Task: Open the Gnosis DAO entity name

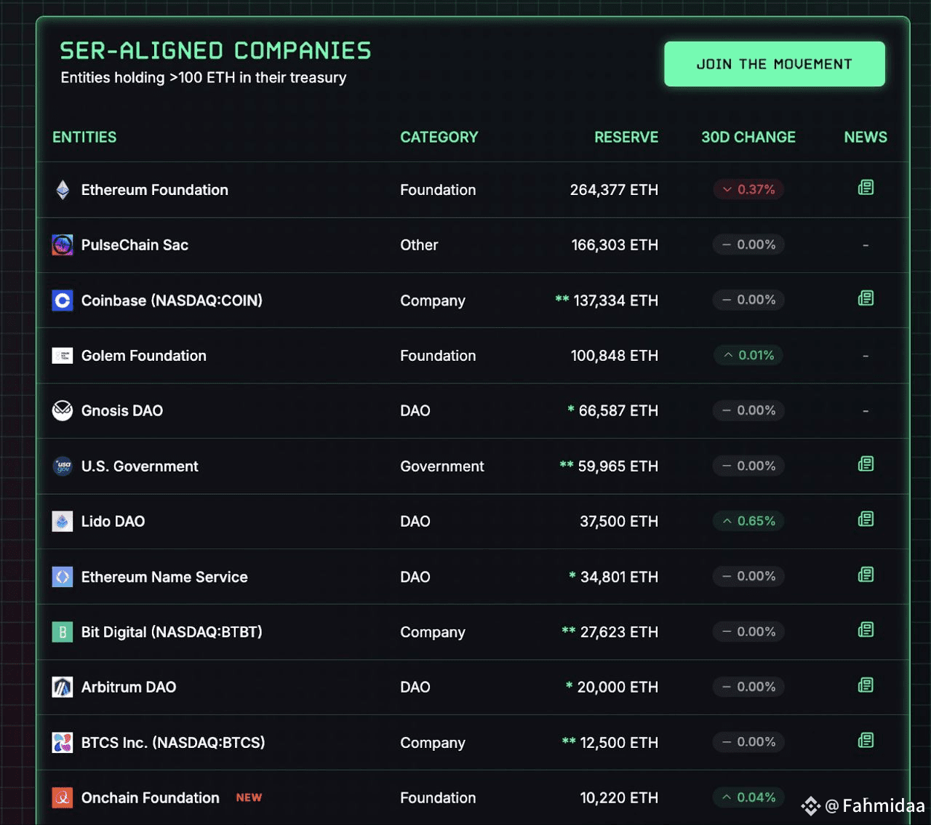Action: tap(122, 411)
